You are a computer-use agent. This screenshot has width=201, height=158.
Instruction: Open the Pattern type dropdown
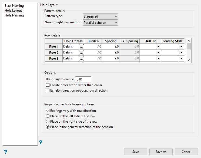click(x=100, y=16)
